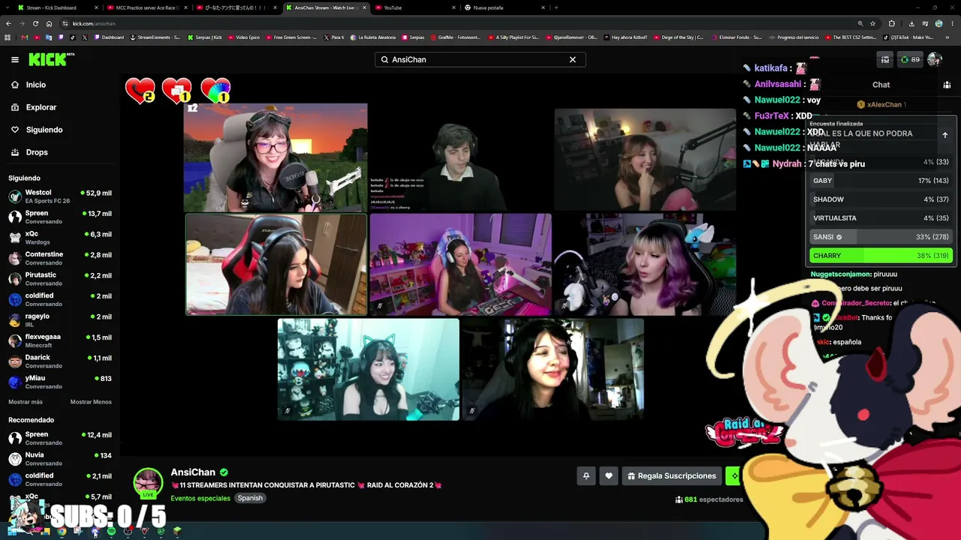Click the cat-ear headphones streamer tile
Viewport: 961px width, 540px height.
pos(368,369)
